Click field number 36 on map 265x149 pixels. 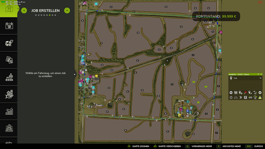[126, 130]
